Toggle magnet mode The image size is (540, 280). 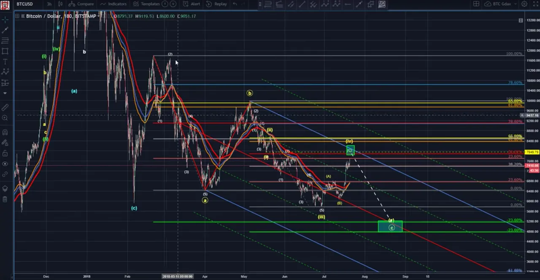tap(5, 132)
